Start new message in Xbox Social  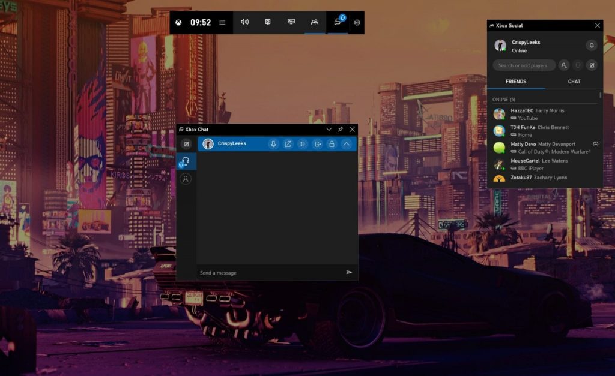click(592, 65)
